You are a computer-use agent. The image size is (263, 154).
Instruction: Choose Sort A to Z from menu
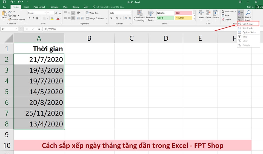pyautogui.click(x=248, y=24)
